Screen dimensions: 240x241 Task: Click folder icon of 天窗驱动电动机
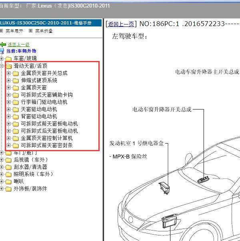click(16, 109)
